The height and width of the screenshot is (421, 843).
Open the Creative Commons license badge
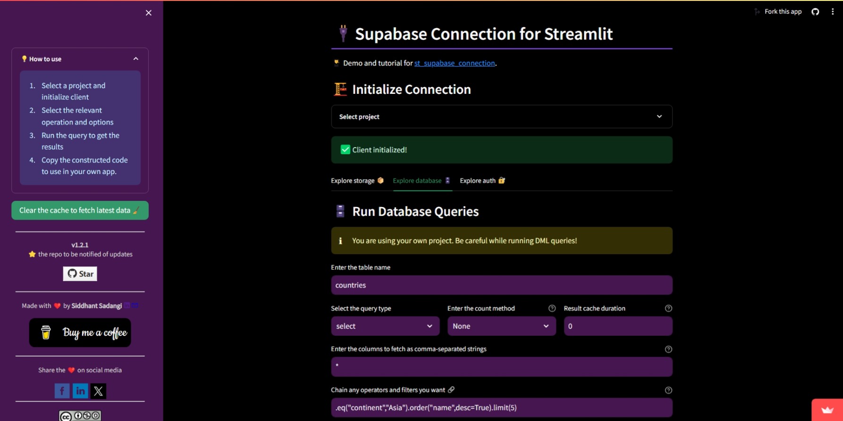[x=80, y=416]
